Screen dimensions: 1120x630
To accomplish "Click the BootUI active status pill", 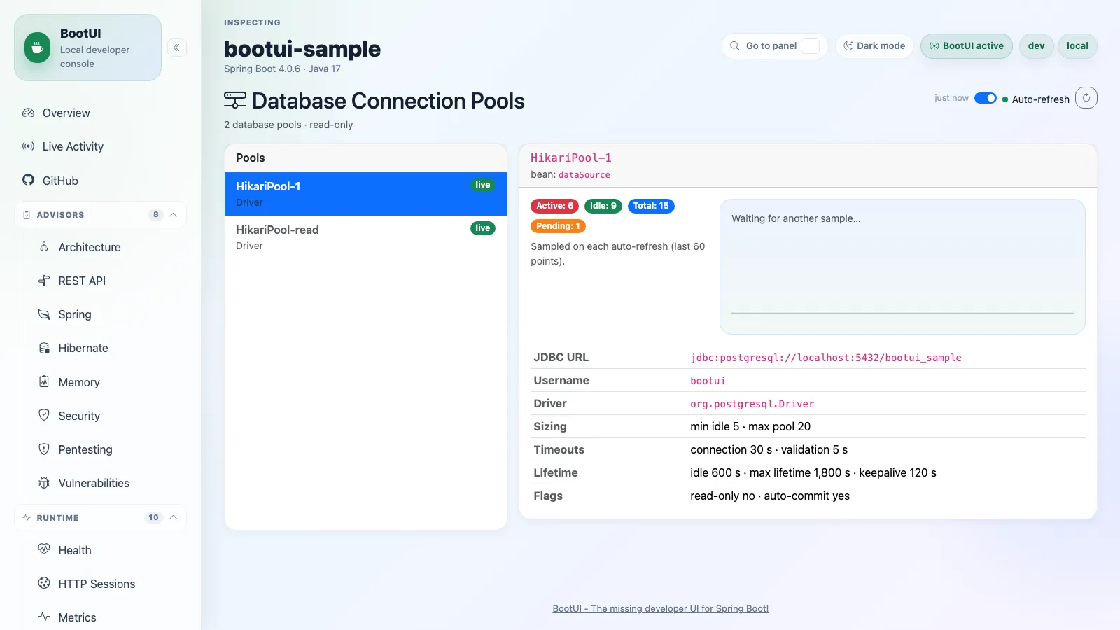I will pos(967,46).
